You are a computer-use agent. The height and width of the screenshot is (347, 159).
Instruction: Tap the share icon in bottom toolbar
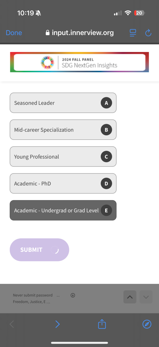click(x=102, y=324)
